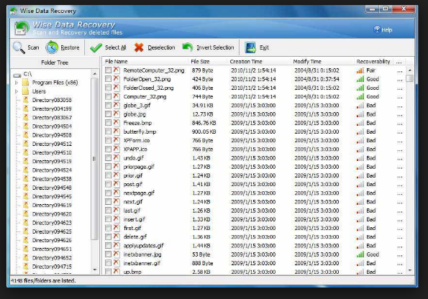Click the 846.76 KB size cell

point(204,123)
